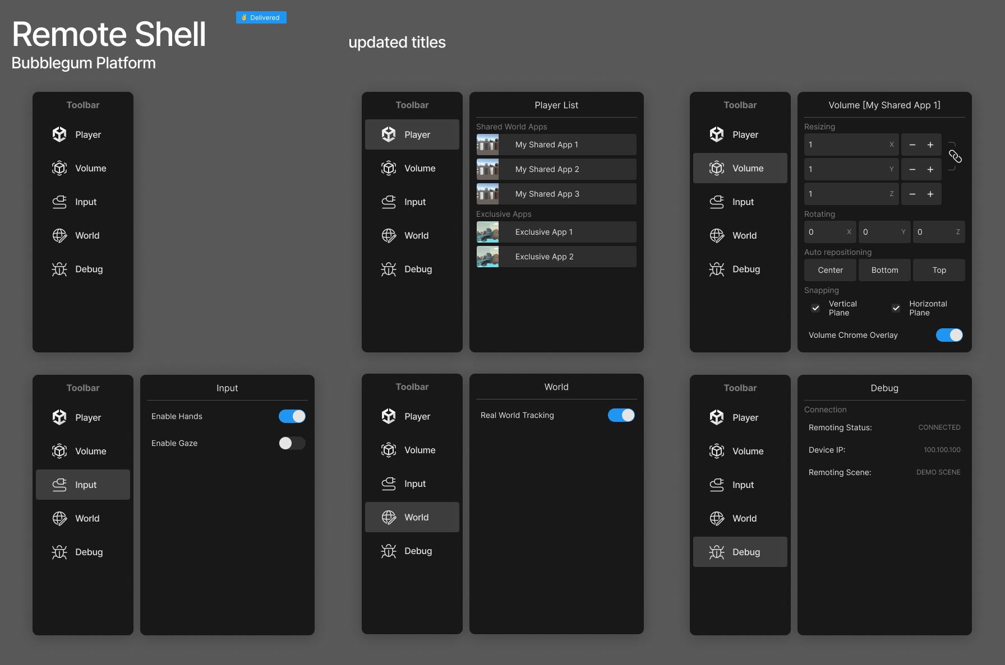Image resolution: width=1005 pixels, height=665 pixels.
Task: Click the Delivered status badge
Action: [x=261, y=17]
